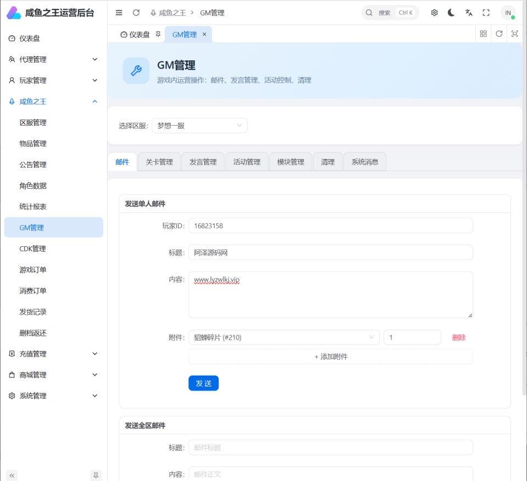The width and height of the screenshot is (527, 481).
Task: Click the resize handle of 内容 textarea
Action: point(470,315)
